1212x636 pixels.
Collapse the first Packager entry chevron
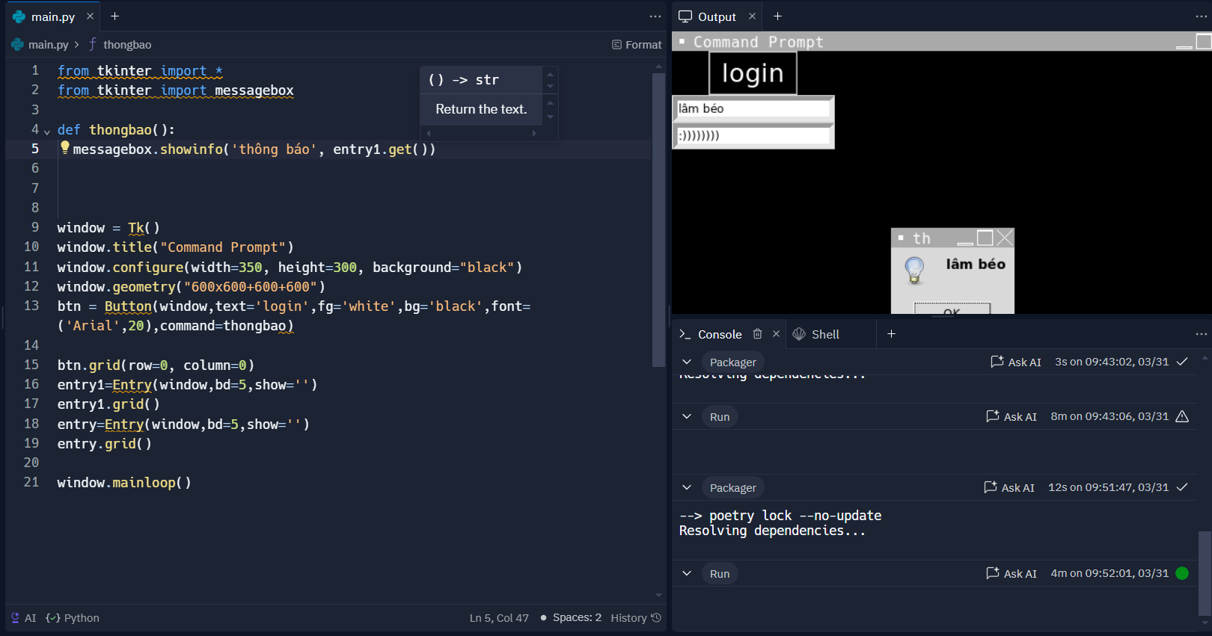point(687,362)
